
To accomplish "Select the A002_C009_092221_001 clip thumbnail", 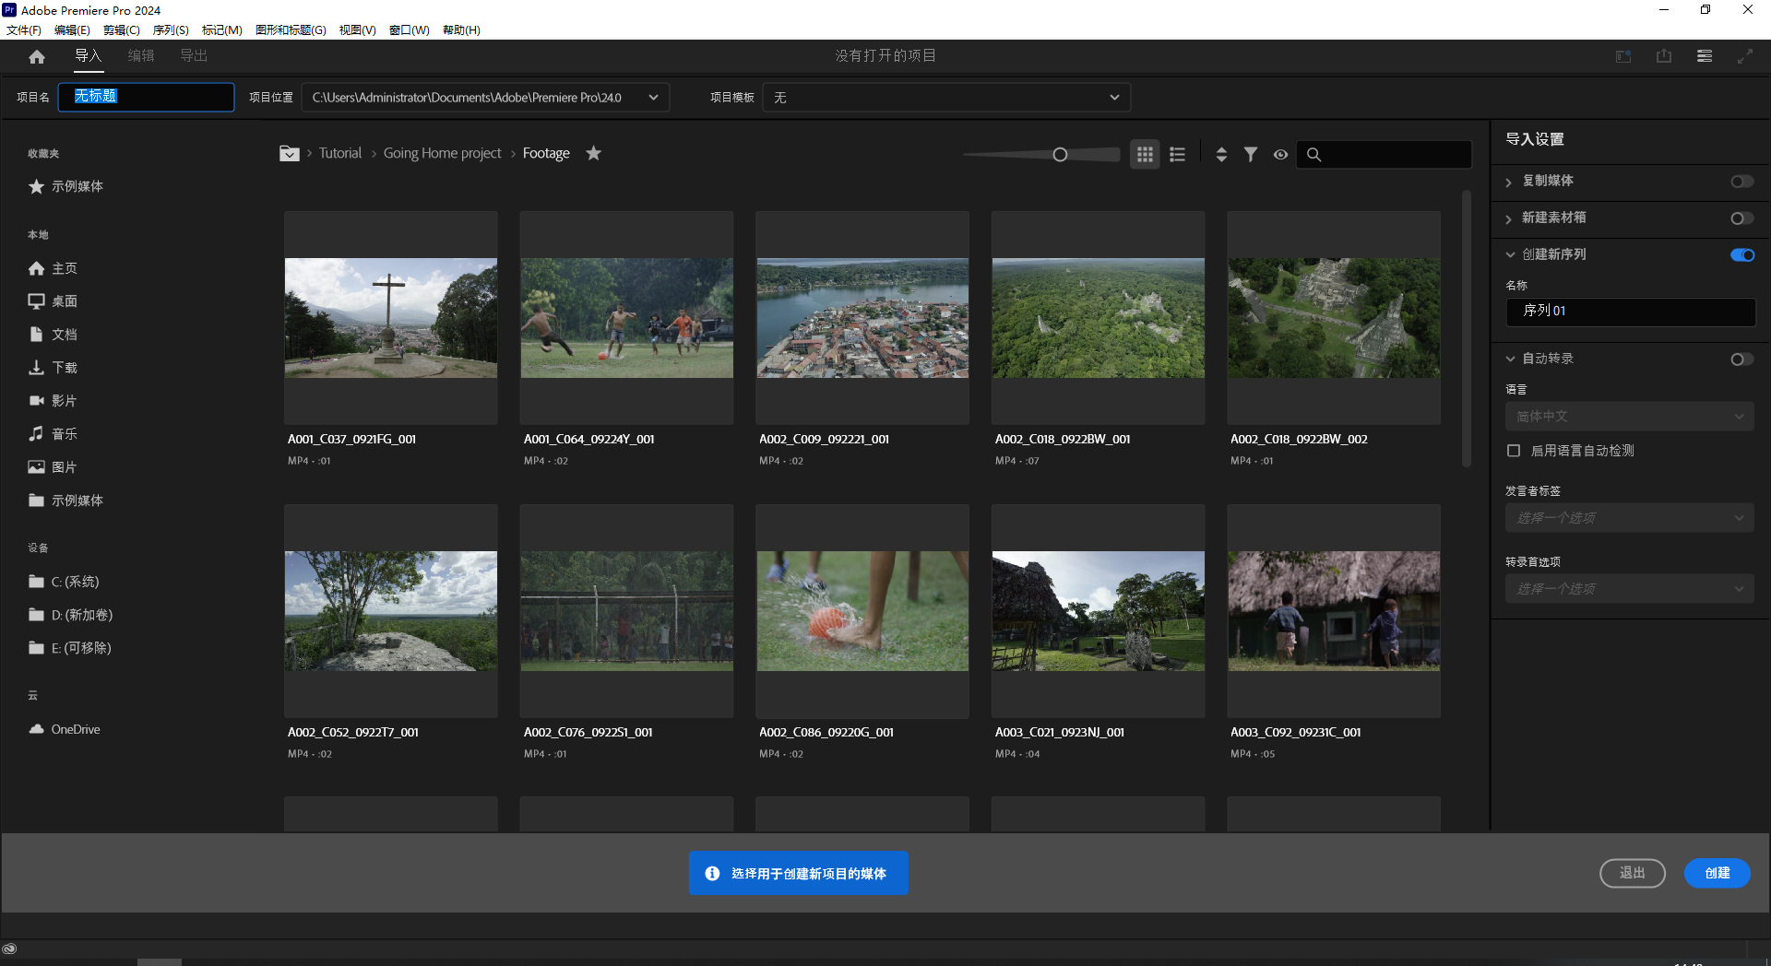I will tap(862, 318).
